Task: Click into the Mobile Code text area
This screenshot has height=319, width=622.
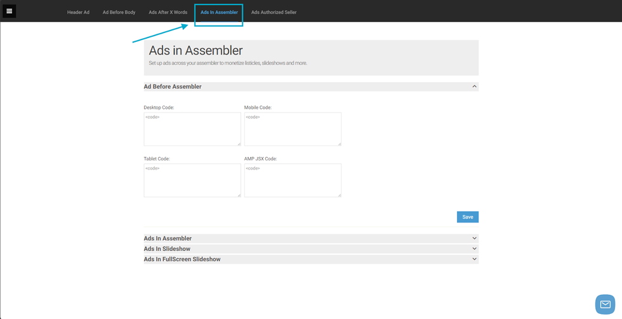Action: (292, 129)
